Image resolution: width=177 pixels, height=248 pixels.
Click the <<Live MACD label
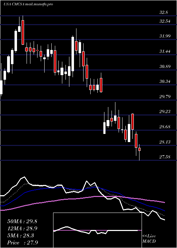pyautogui.click(x=149, y=239)
